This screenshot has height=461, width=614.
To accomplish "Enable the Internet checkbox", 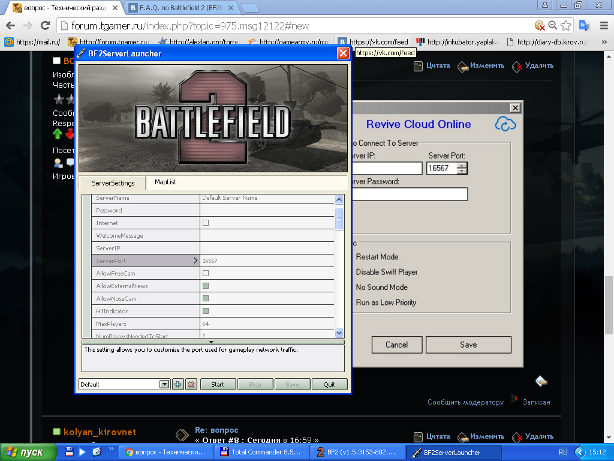I will click(206, 223).
